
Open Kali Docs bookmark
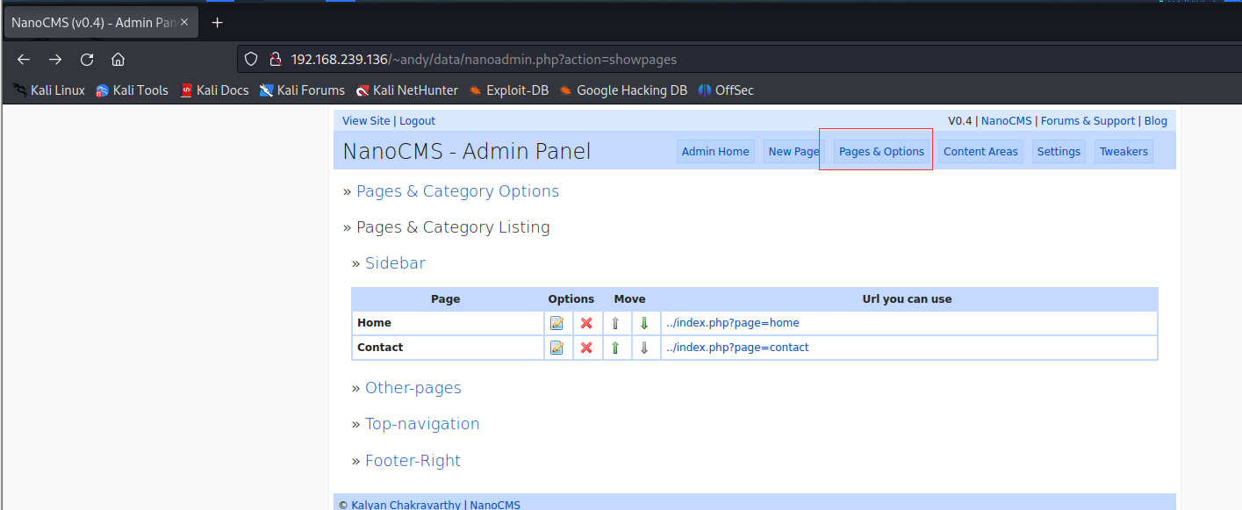click(x=214, y=90)
